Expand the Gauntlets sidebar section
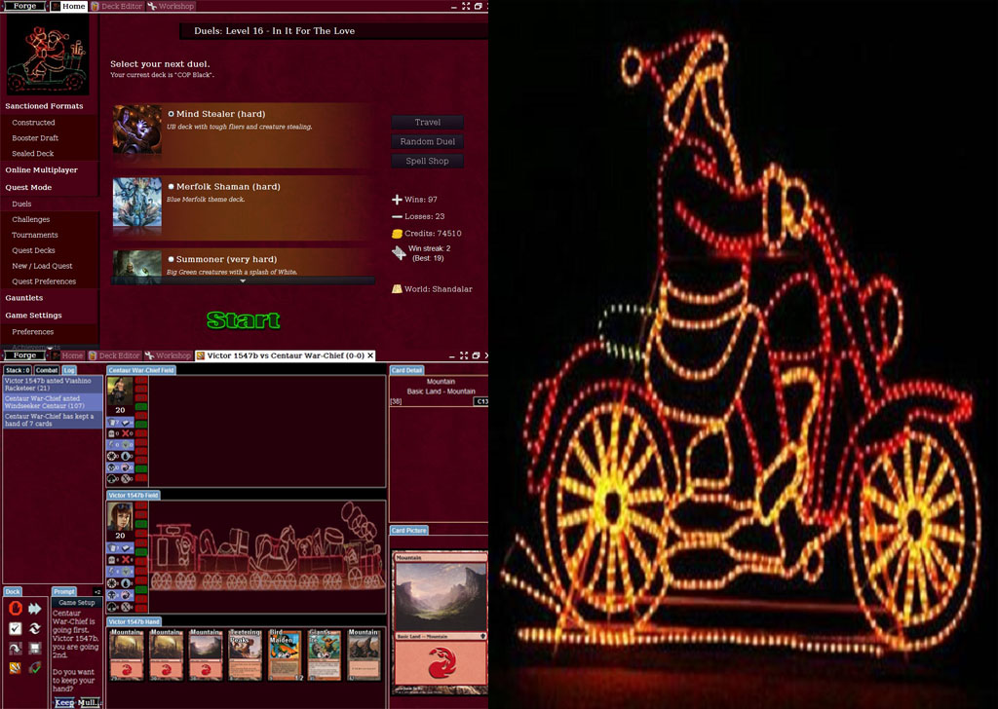Screen dimensions: 998x709 click(x=24, y=298)
